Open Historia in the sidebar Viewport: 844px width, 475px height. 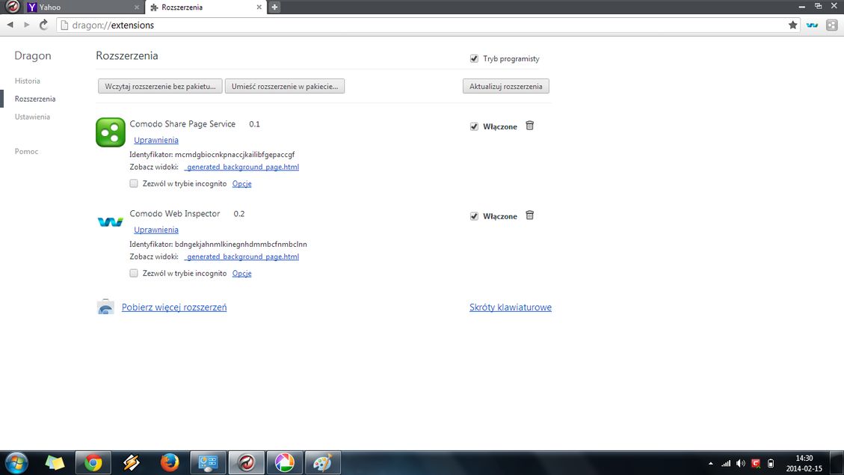point(28,81)
